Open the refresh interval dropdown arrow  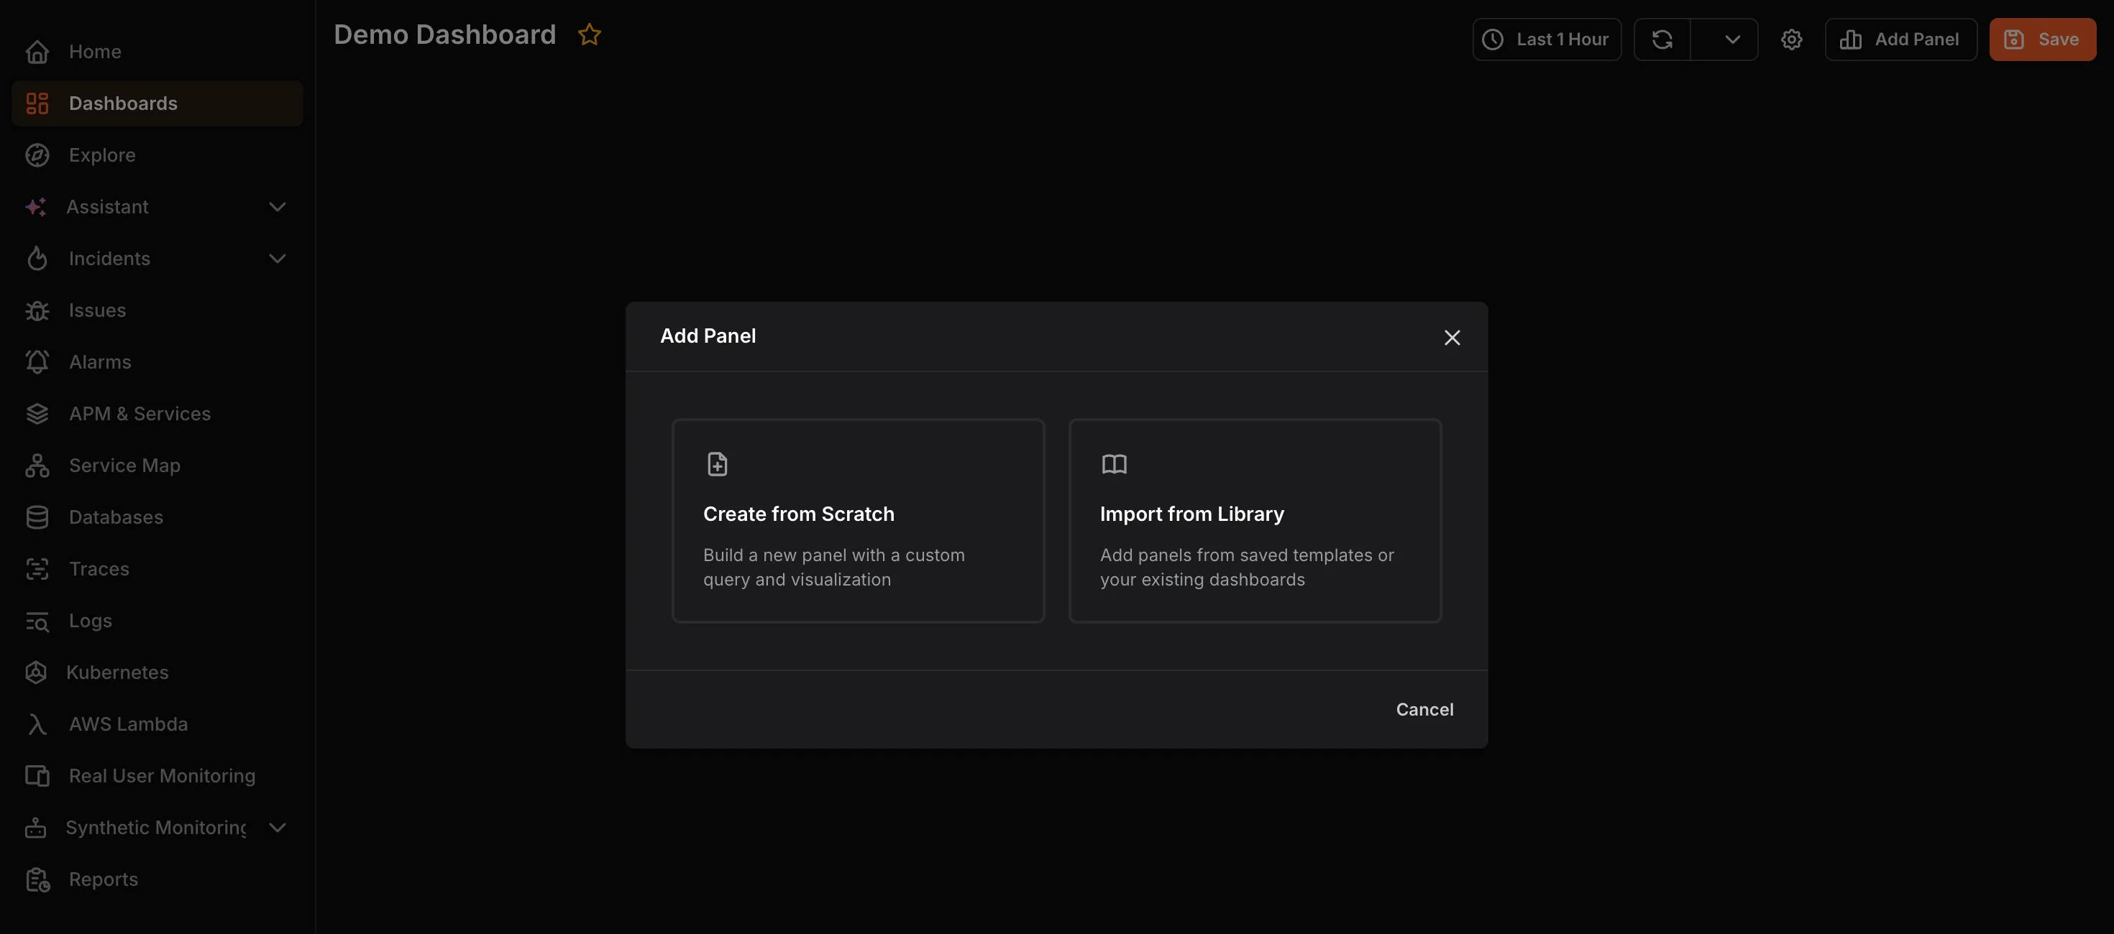pyautogui.click(x=1731, y=39)
